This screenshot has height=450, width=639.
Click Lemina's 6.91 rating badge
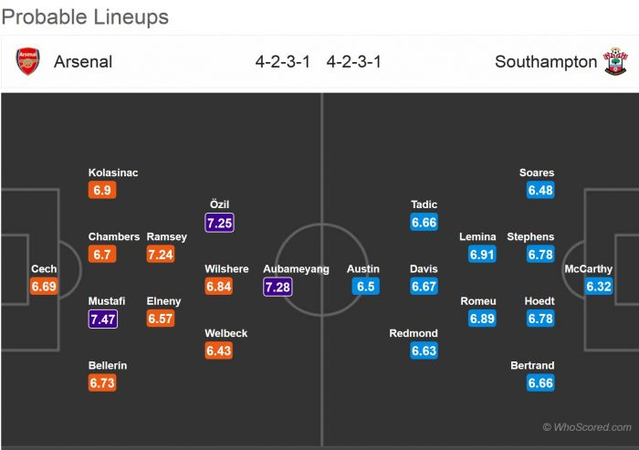(x=482, y=255)
